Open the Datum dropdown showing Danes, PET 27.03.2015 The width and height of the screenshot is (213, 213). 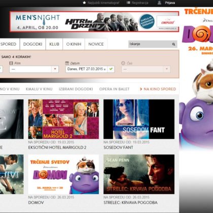(x=90, y=69)
